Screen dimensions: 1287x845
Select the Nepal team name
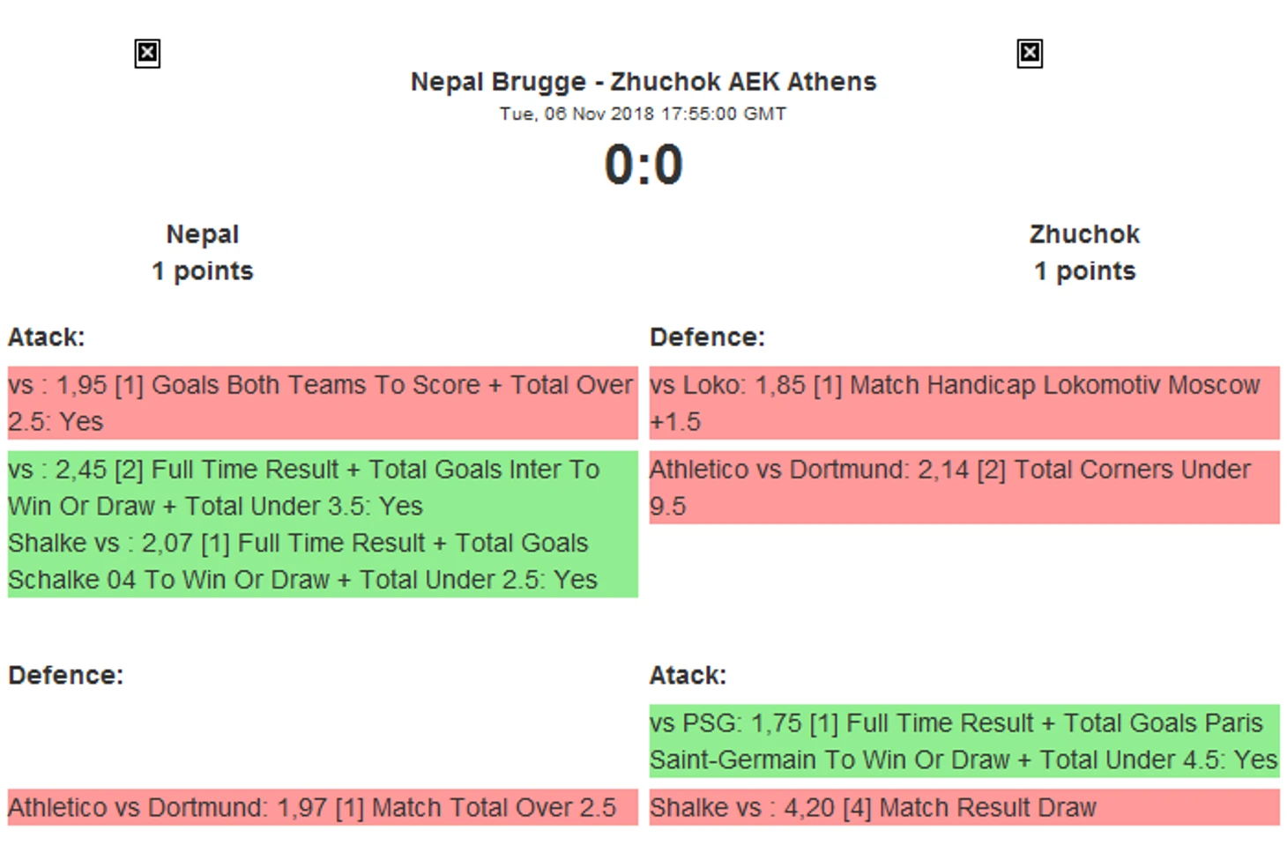[x=203, y=234]
